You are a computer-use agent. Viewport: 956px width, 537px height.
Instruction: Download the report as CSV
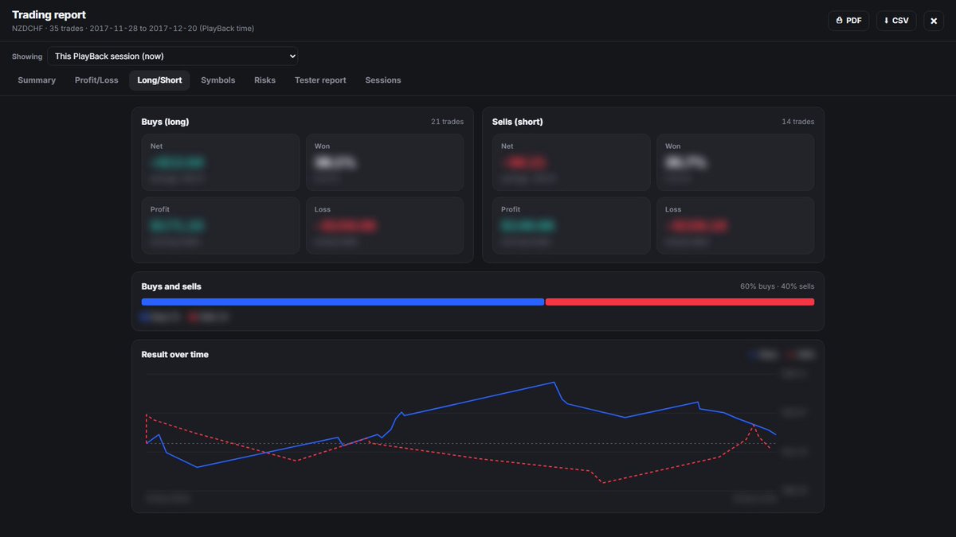pos(896,21)
